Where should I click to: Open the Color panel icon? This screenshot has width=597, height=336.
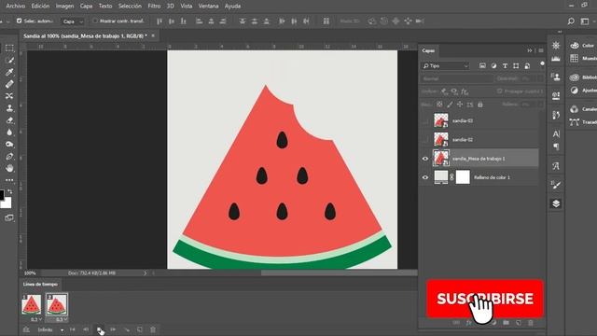click(575, 46)
